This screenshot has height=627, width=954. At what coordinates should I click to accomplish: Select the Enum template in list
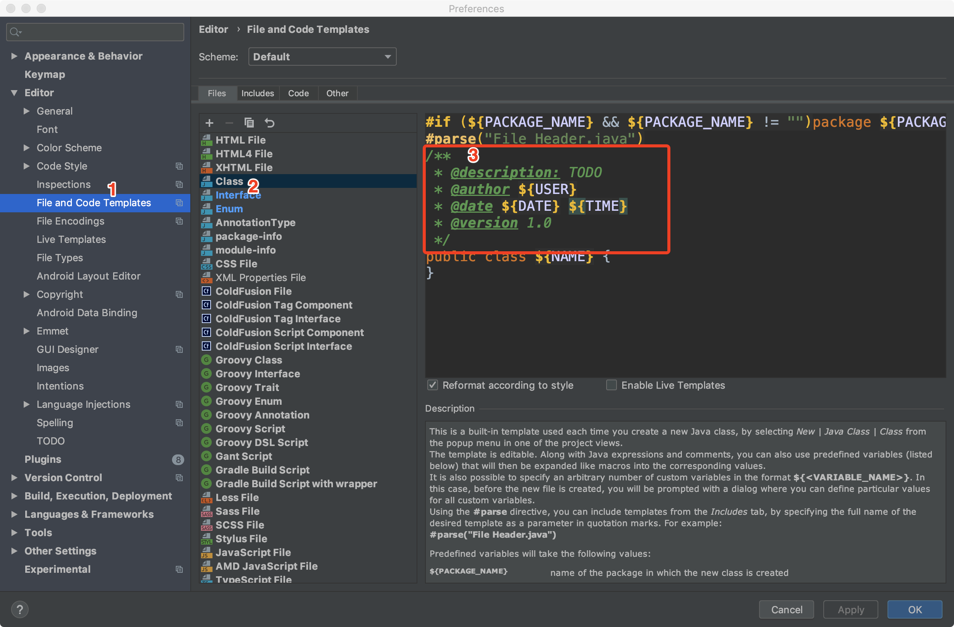pos(230,208)
